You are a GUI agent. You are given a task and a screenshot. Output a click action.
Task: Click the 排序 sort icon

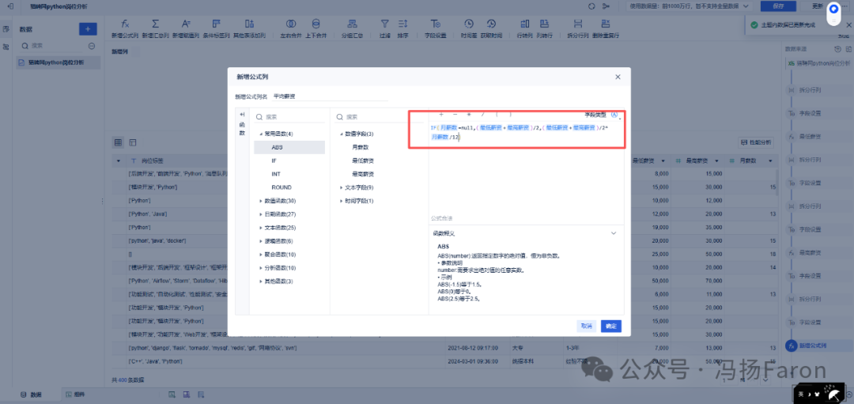tap(403, 24)
